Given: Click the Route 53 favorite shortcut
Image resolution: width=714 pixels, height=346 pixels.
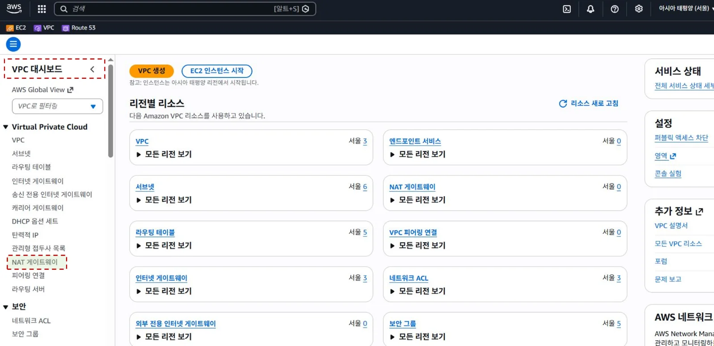Looking at the screenshot, I should 79,28.
